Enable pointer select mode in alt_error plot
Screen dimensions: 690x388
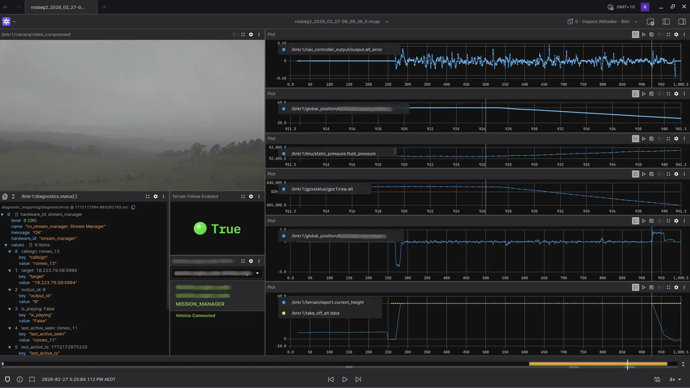tap(644, 35)
